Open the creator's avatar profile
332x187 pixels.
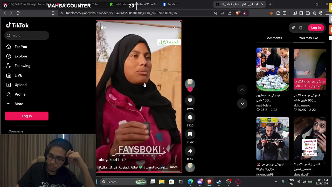(x=190, y=84)
